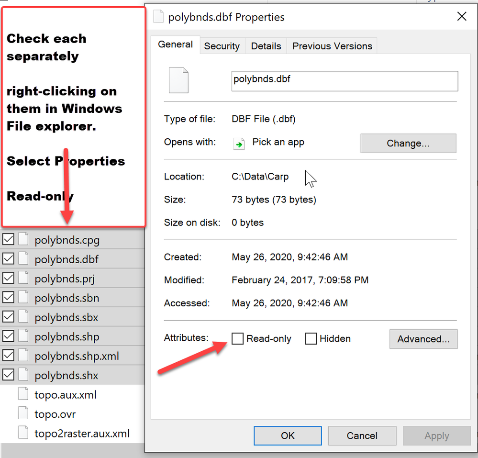Toggle the Hidden attribute checkbox
Viewport: 478px width, 458px height.
(x=311, y=339)
